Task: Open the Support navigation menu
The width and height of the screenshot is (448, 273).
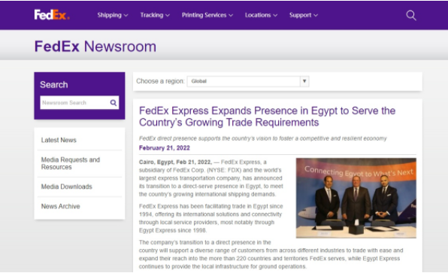Action: 304,15
